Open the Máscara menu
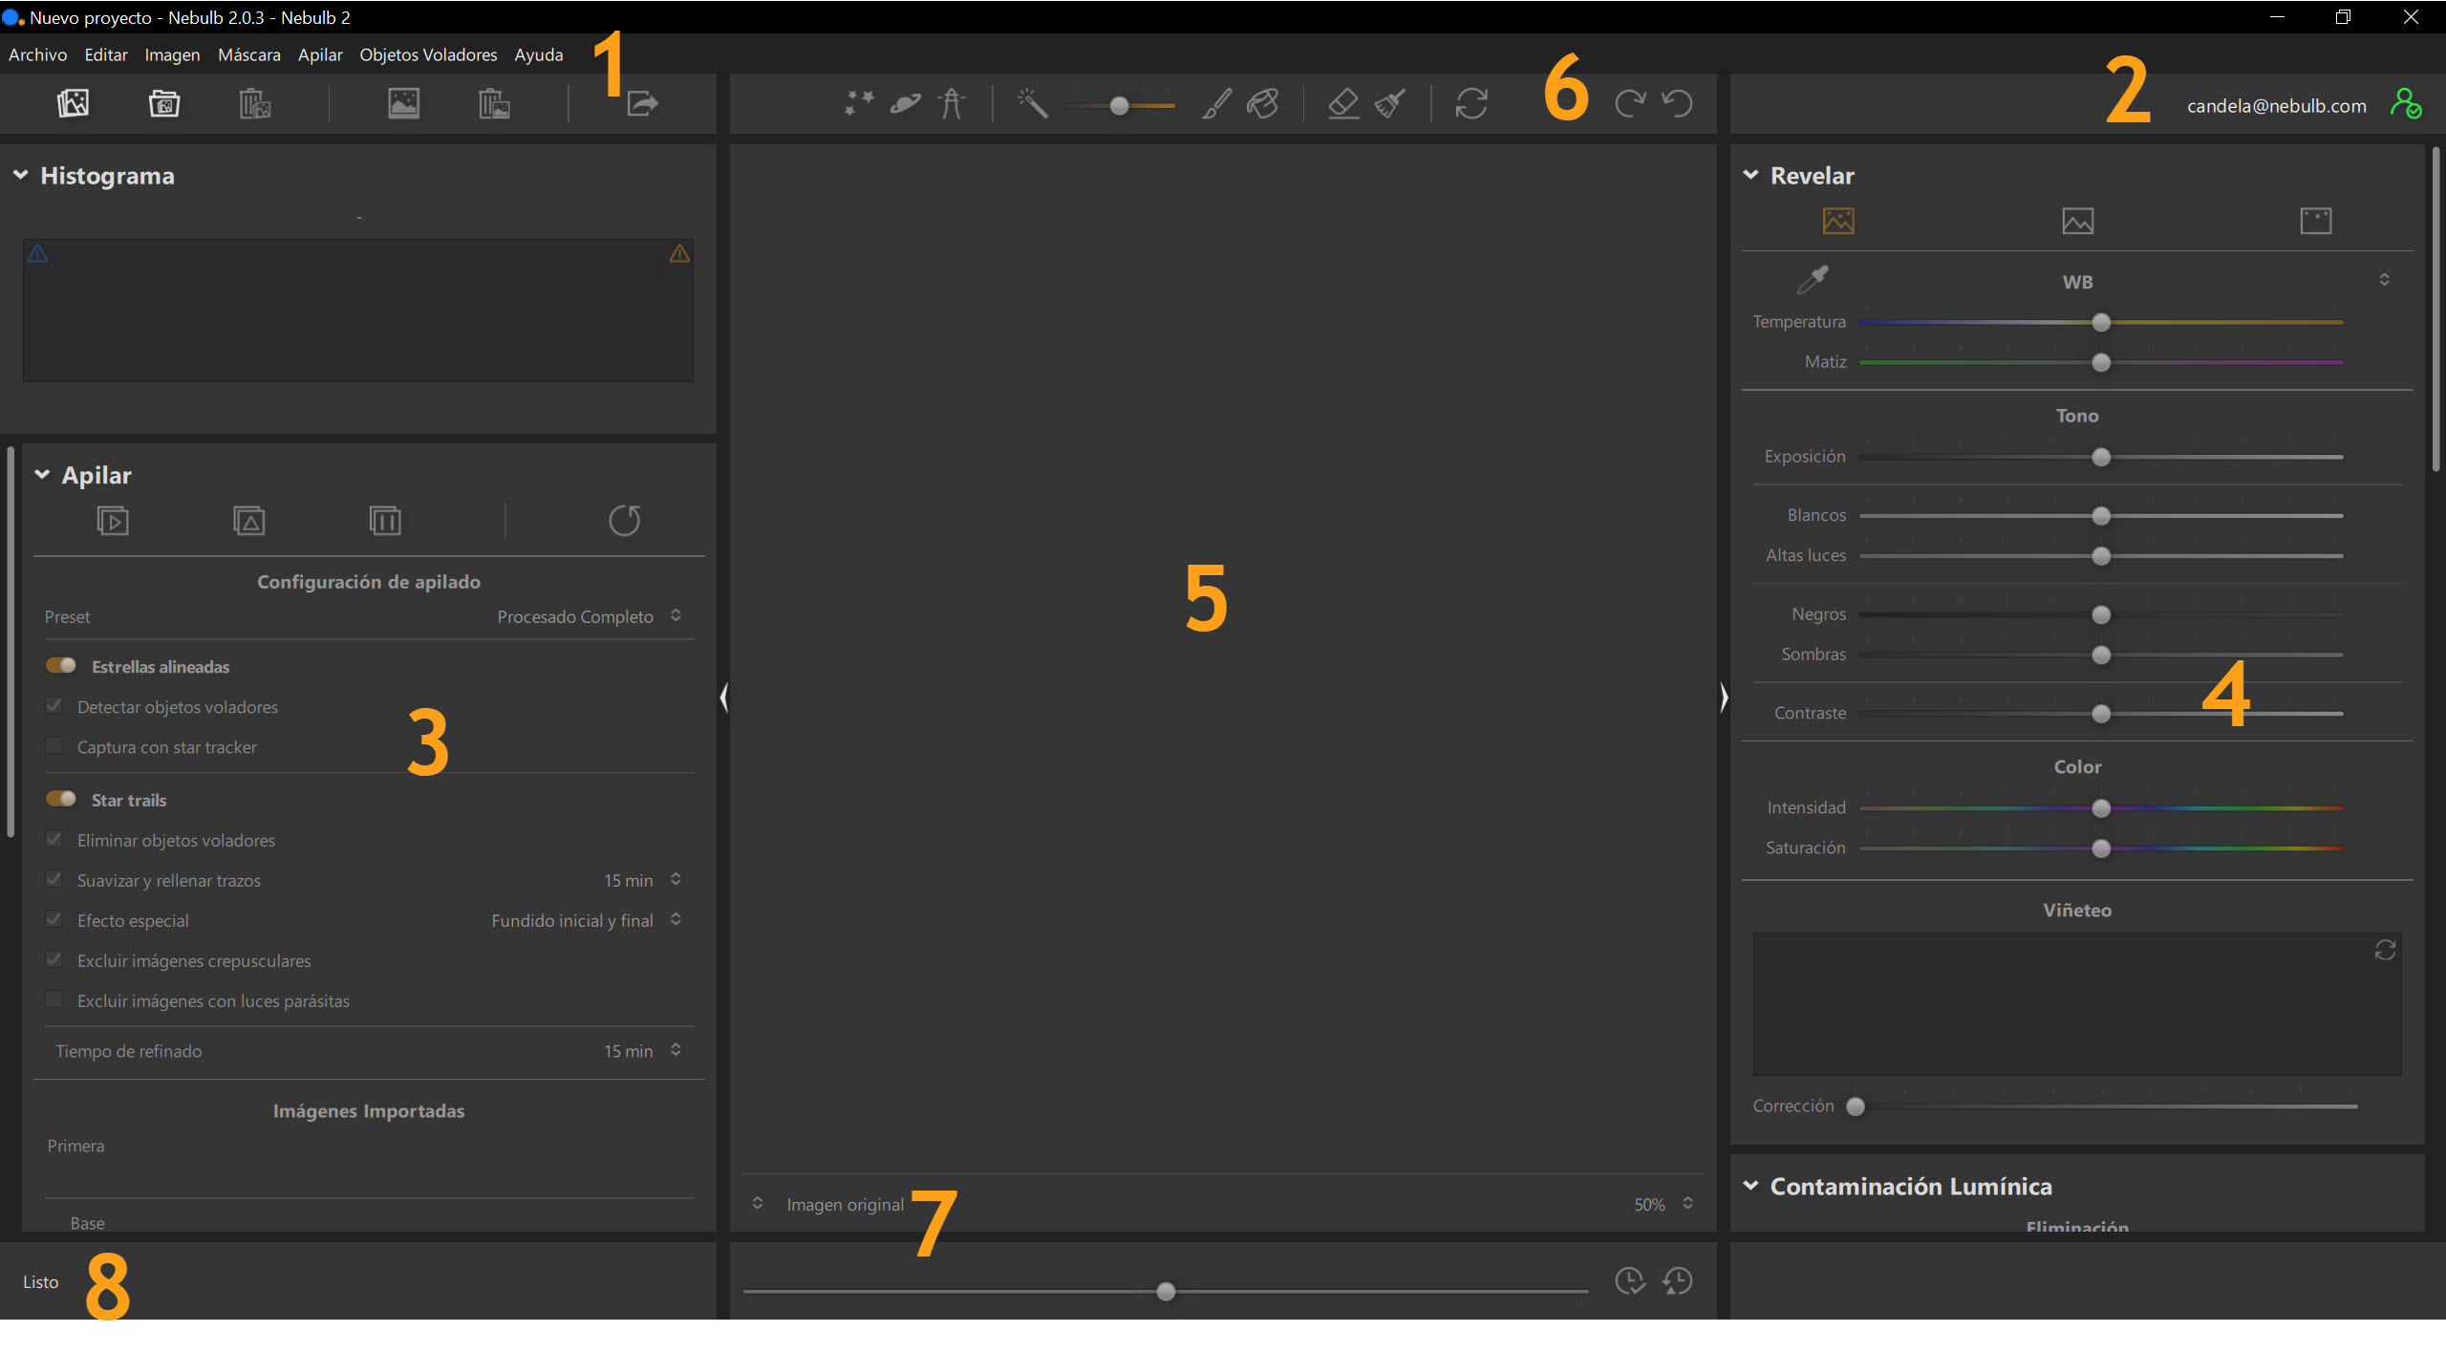Screen dimensions: 2446x1353 pyautogui.click(x=248, y=54)
